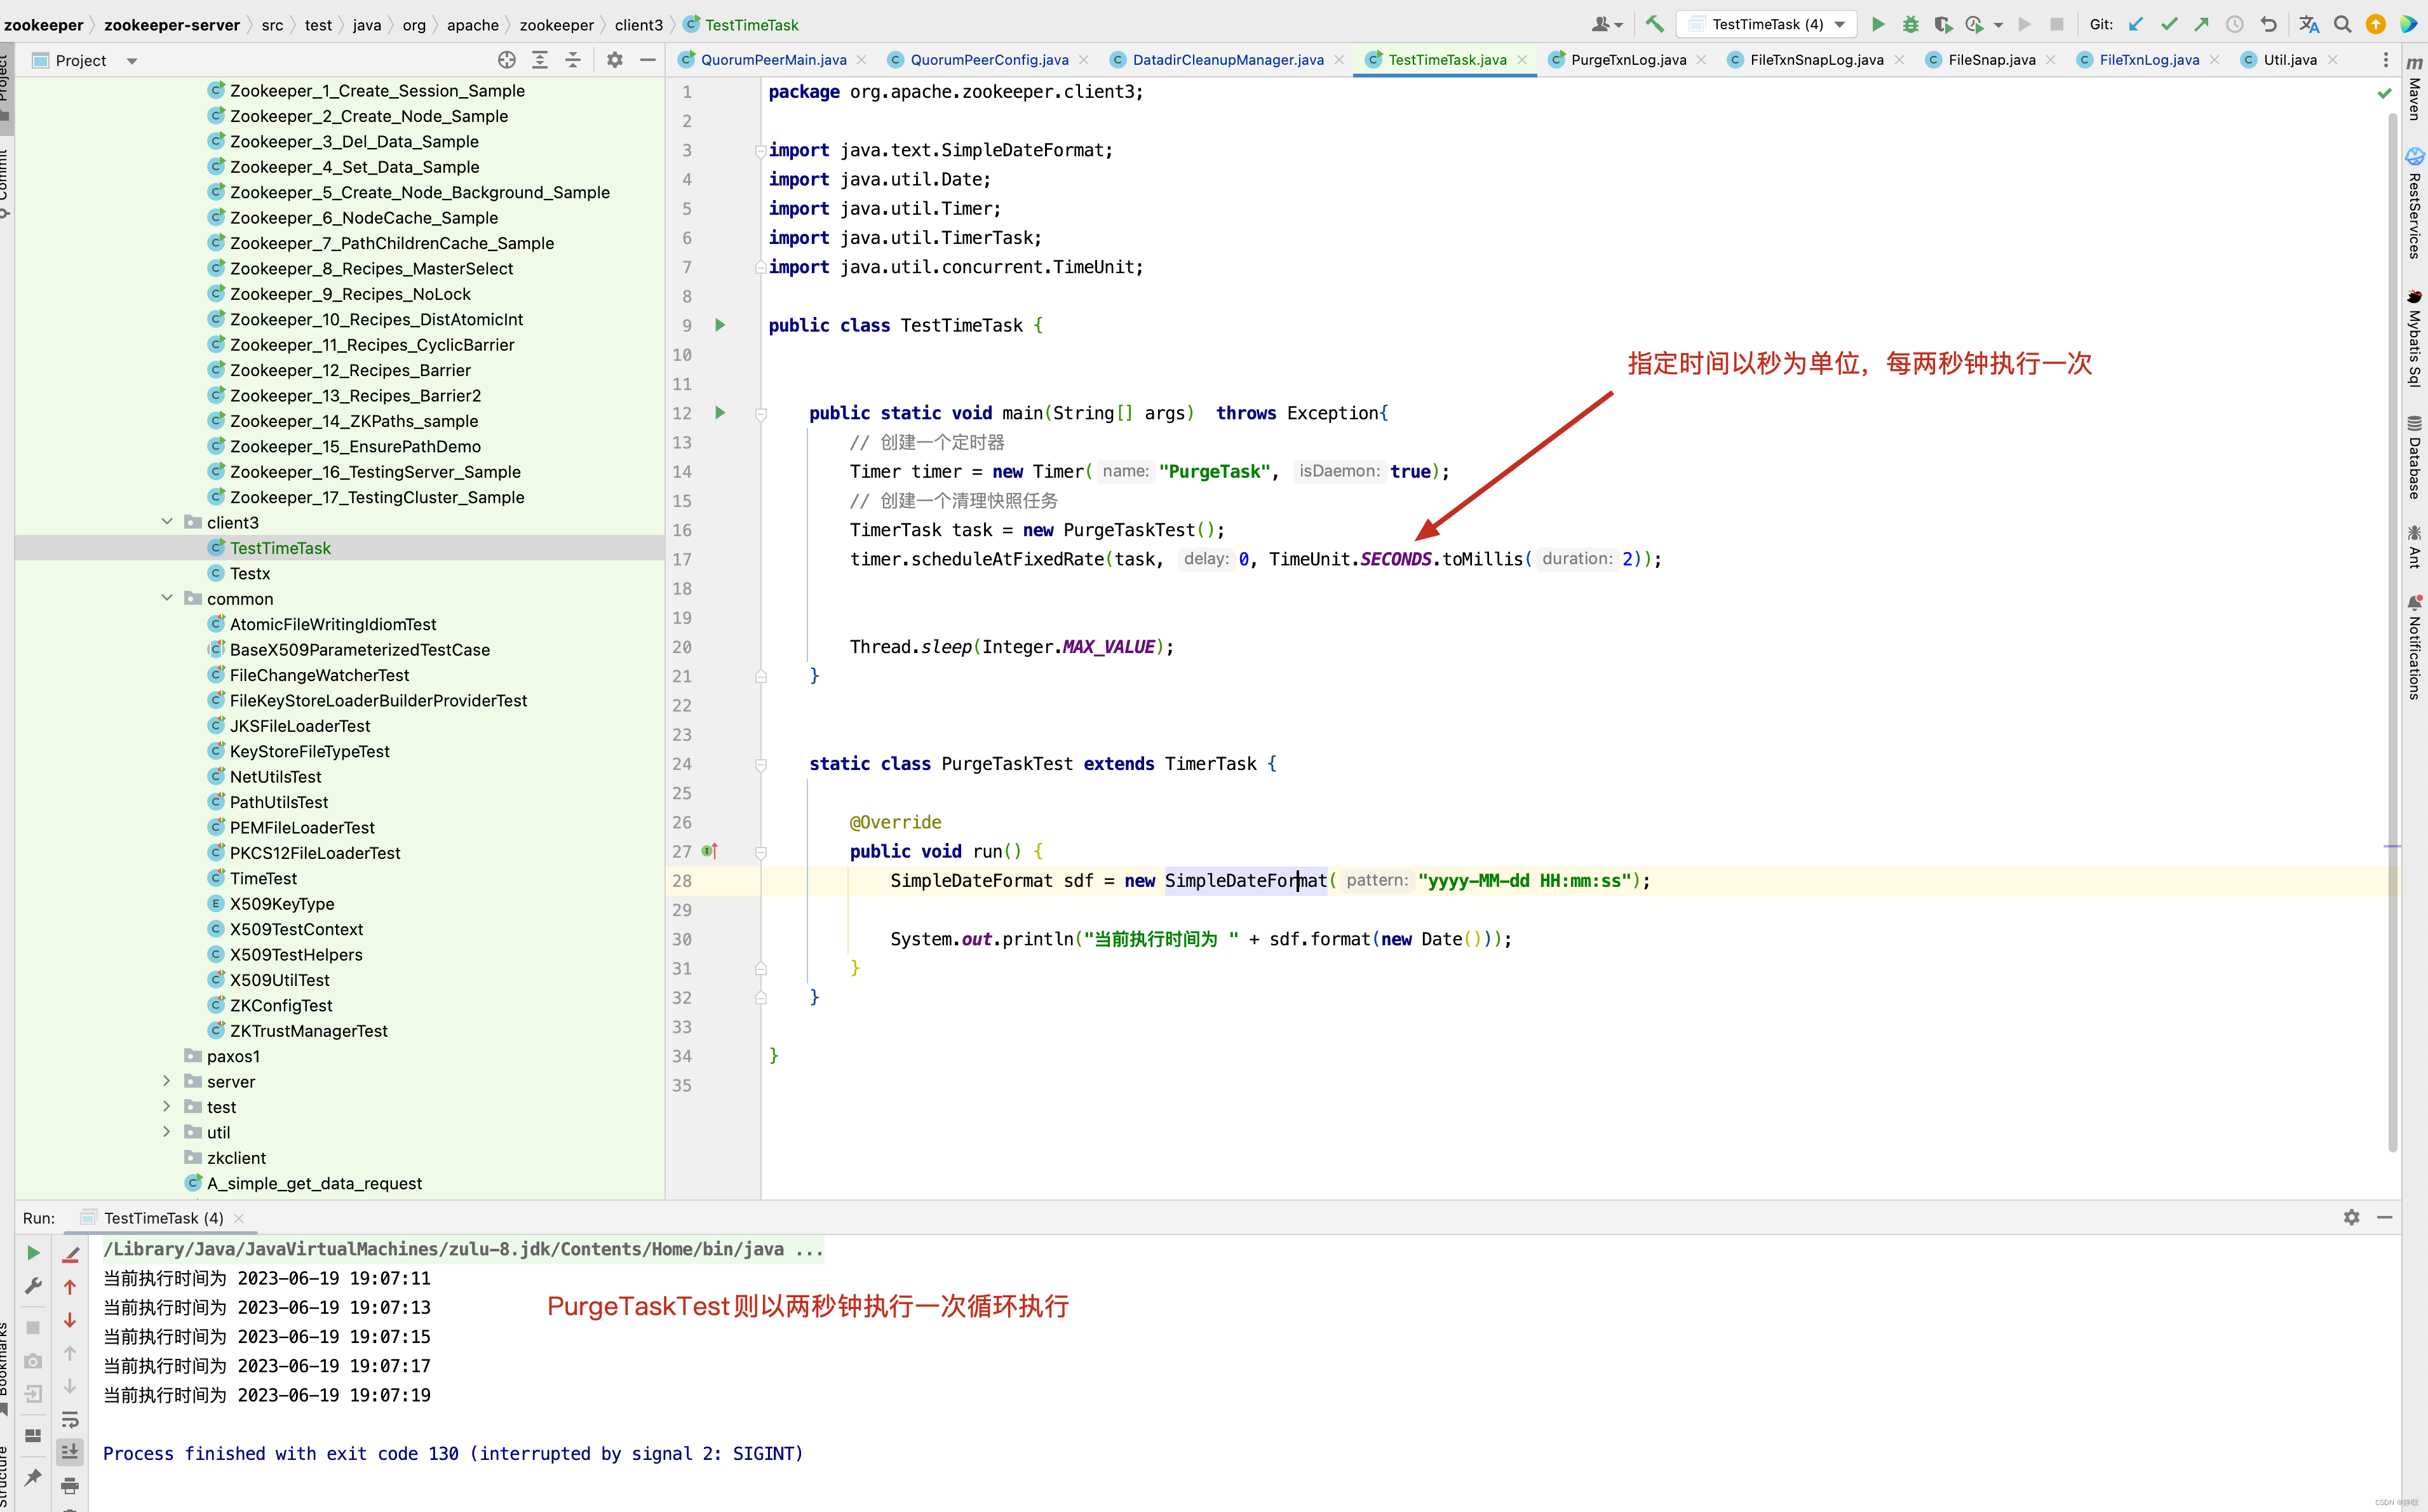The height and width of the screenshot is (1512, 2428).
Task: Select the paxos1 folder
Action: click(x=233, y=1056)
